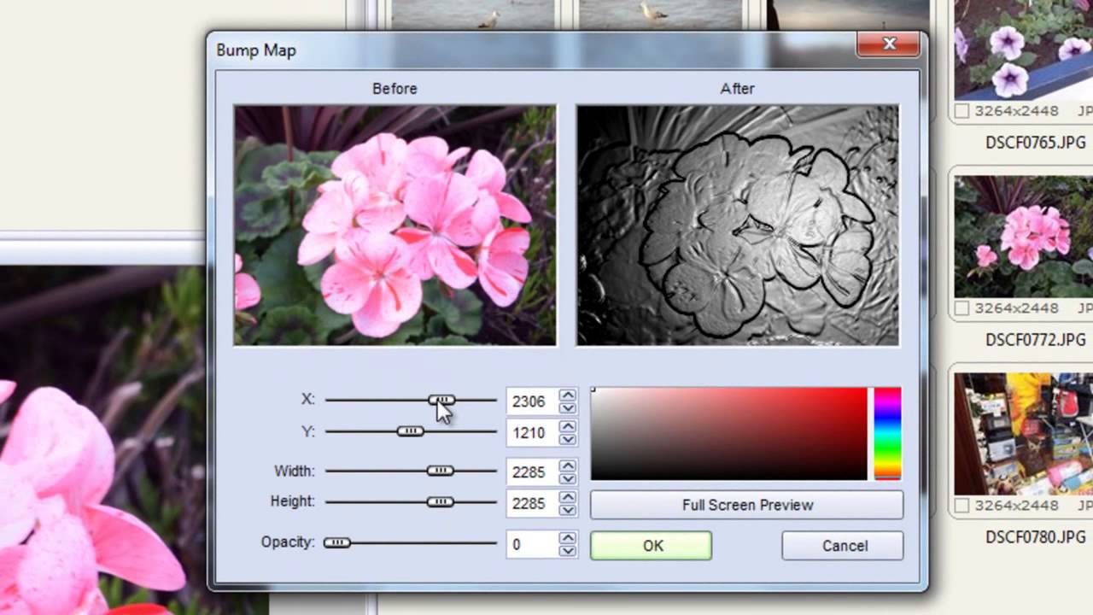The image size is (1093, 615).
Task: Click the X position slider handle
Action: pos(441,400)
